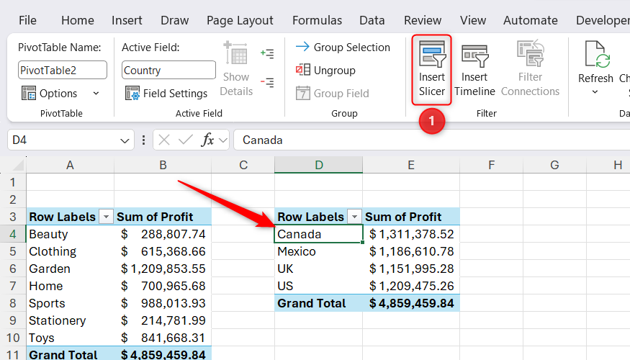Click the Group Selection text label
Screen dimensions: 630x360
point(352,47)
